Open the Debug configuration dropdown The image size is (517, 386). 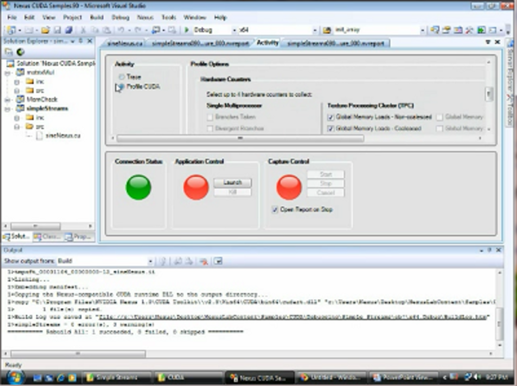[234, 30]
